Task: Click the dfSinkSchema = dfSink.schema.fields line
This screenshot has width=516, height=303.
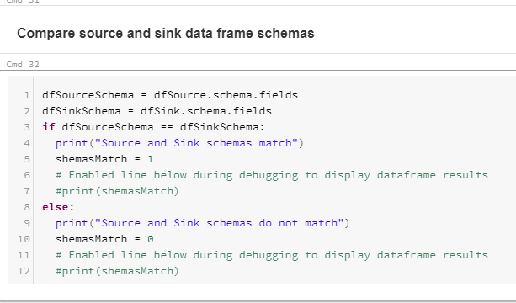Action: pyautogui.click(x=157, y=111)
